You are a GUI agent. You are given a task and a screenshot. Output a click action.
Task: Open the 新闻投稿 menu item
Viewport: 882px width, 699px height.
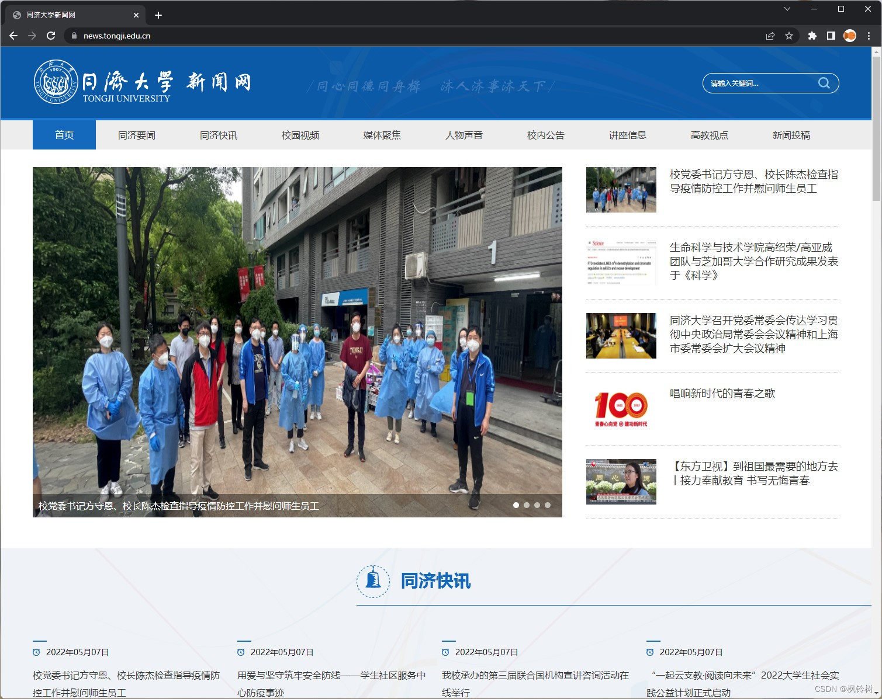tap(791, 135)
